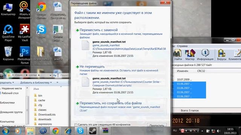Open Справка menu in WinRAR
Image resolution: width=241 pixels, height=135 pixels.
[x=182, y=46]
